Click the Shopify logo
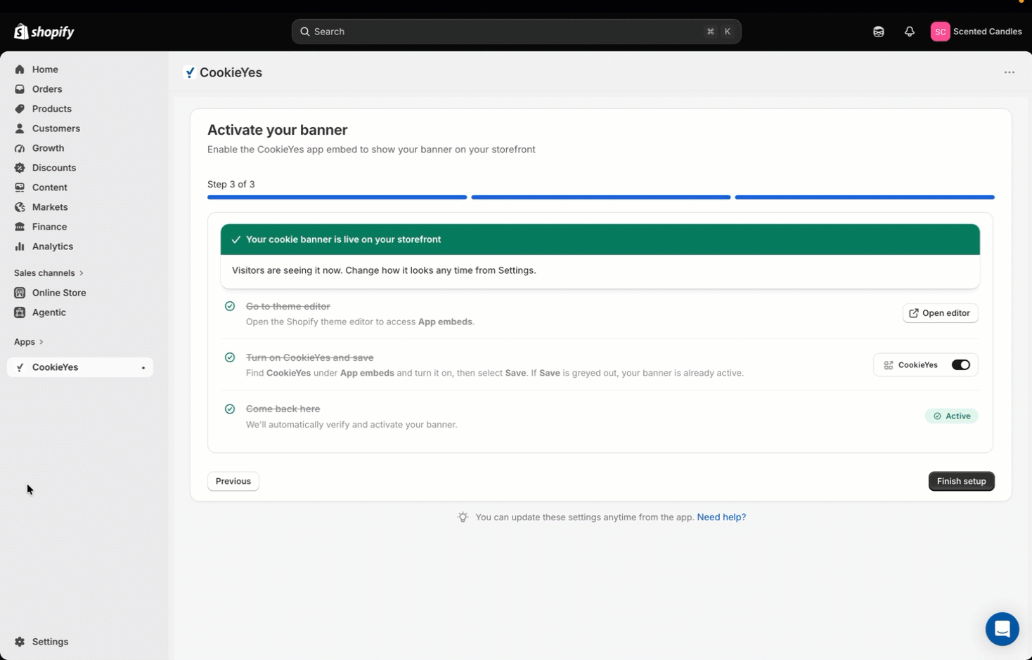The width and height of the screenshot is (1032, 660). pyautogui.click(x=44, y=32)
